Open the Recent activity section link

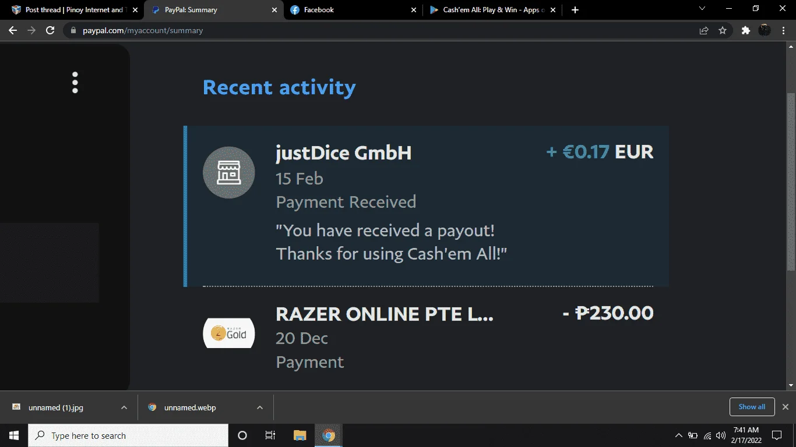pos(279,87)
